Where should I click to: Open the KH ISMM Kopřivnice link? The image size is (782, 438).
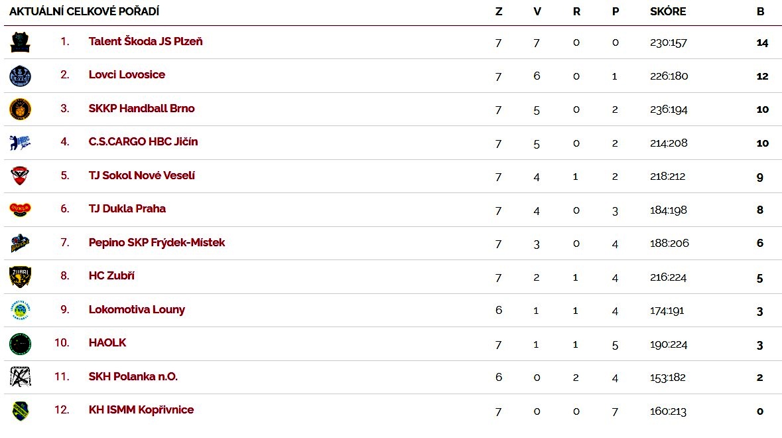tap(141, 409)
